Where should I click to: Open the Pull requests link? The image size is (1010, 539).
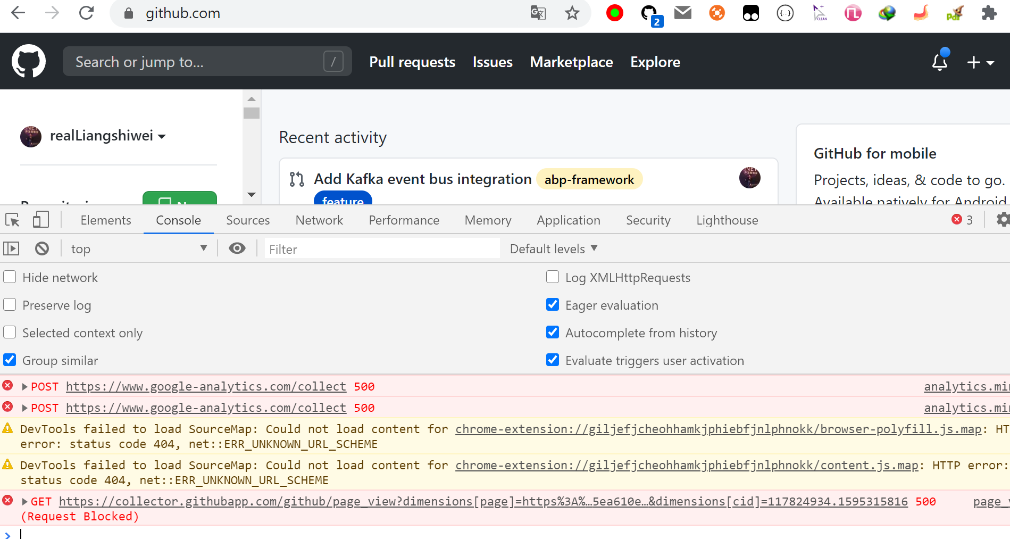tap(412, 62)
